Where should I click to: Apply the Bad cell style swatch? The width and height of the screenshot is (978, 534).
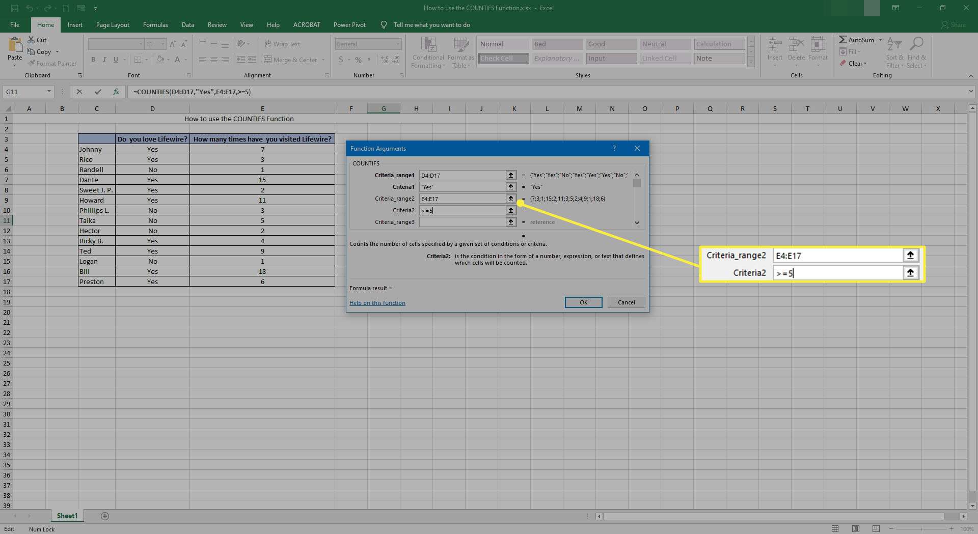[x=557, y=44]
